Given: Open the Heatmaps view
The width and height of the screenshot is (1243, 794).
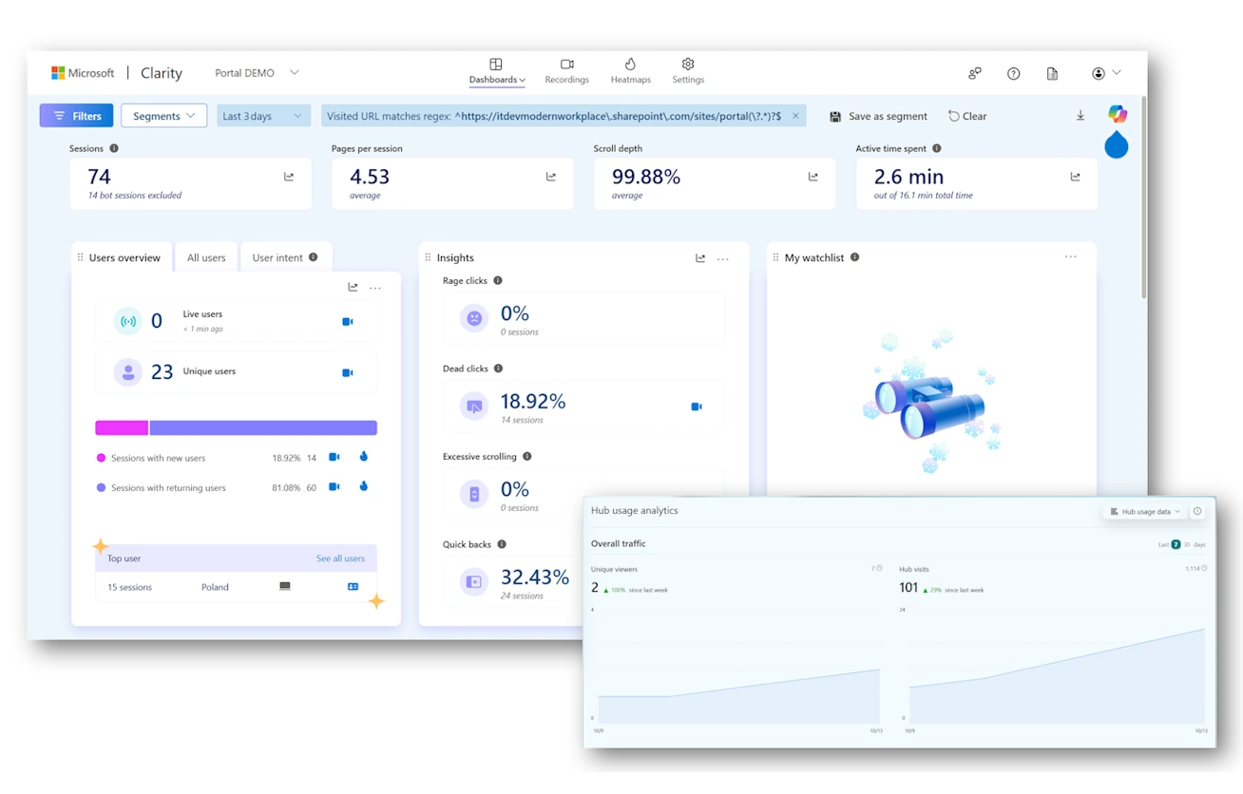Looking at the screenshot, I should coord(630,71).
